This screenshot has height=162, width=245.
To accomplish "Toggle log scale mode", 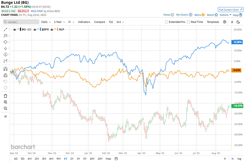I will point(239,159).
